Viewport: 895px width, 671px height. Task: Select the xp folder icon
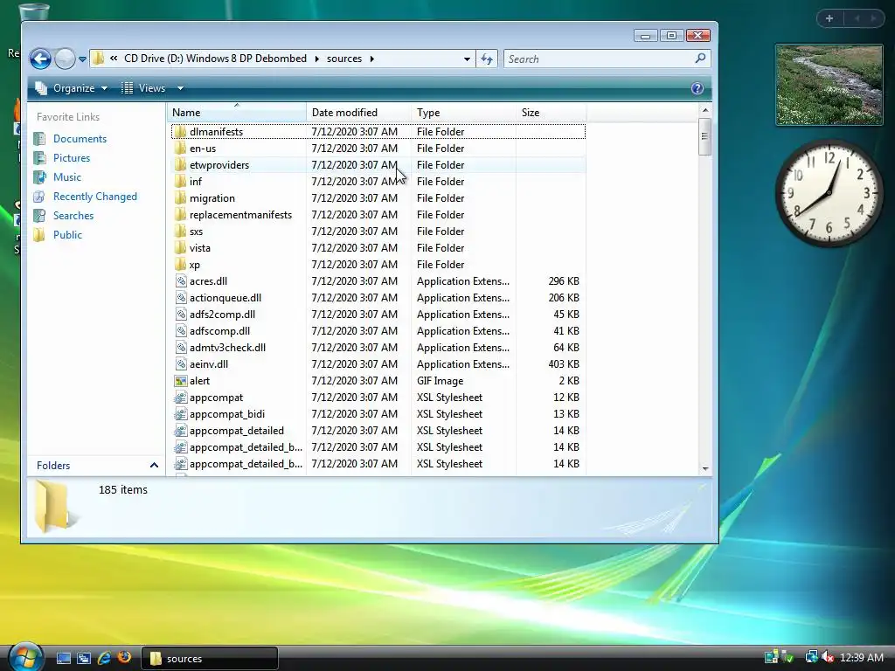(x=180, y=264)
